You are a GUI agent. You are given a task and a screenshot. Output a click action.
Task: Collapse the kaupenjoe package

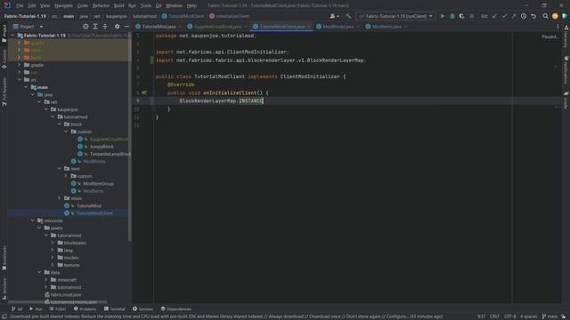click(46, 109)
